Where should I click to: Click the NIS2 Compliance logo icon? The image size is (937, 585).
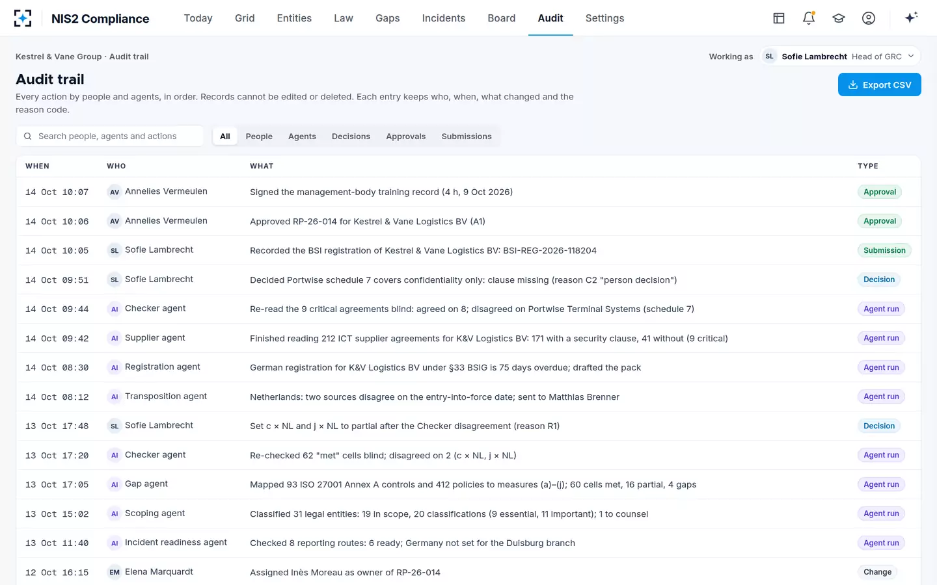tap(23, 18)
